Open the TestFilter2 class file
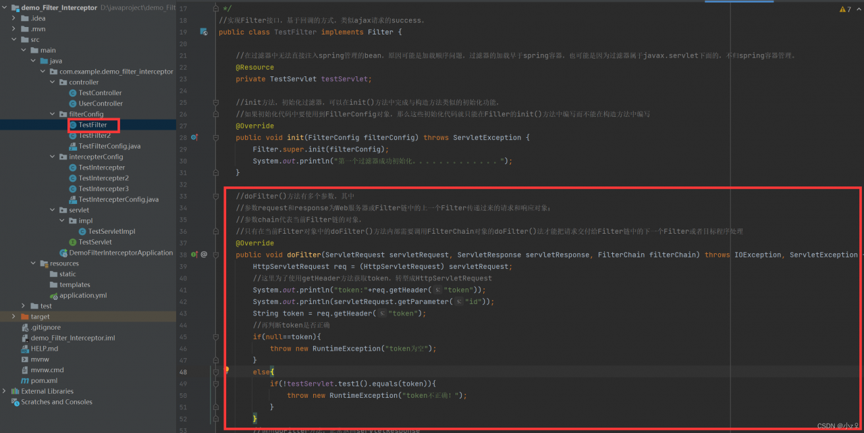Image resolution: width=864 pixels, height=433 pixels. coord(94,136)
